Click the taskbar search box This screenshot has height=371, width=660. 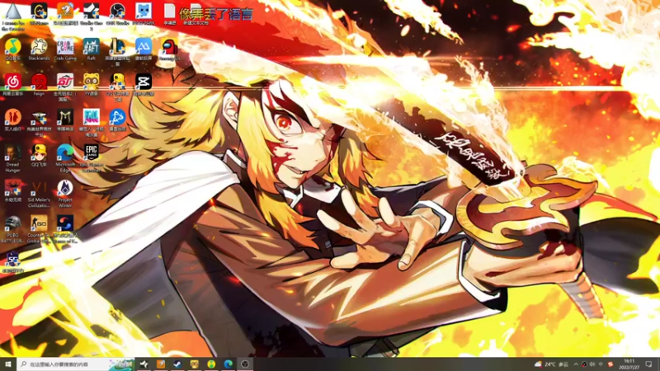(76, 364)
